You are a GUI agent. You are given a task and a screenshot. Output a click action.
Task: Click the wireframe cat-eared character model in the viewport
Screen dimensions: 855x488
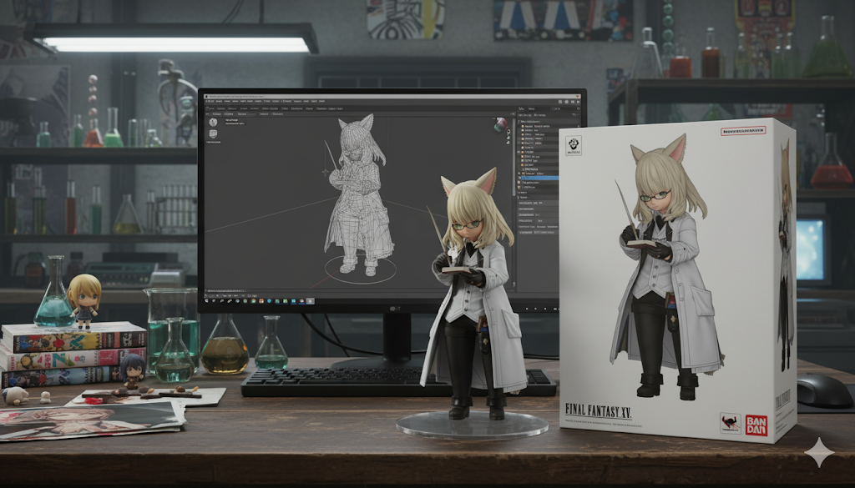359,194
